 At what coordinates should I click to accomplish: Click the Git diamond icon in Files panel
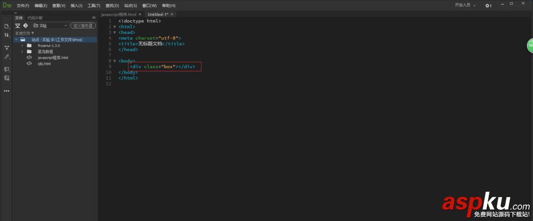[25, 25]
